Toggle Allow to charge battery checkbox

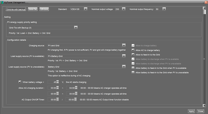133,46
